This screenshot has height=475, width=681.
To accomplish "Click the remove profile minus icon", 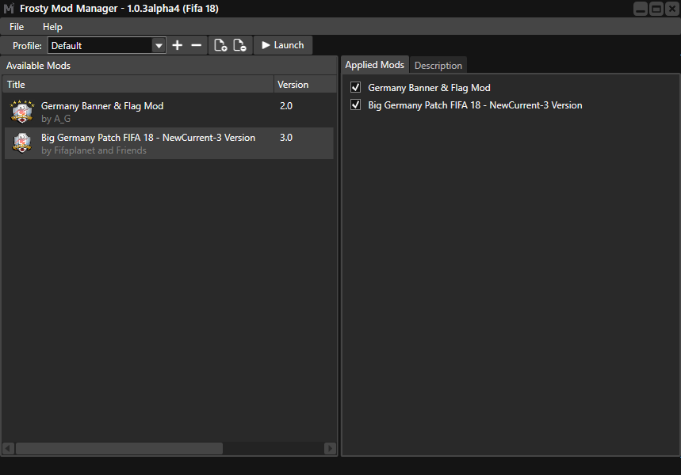I will tap(197, 45).
